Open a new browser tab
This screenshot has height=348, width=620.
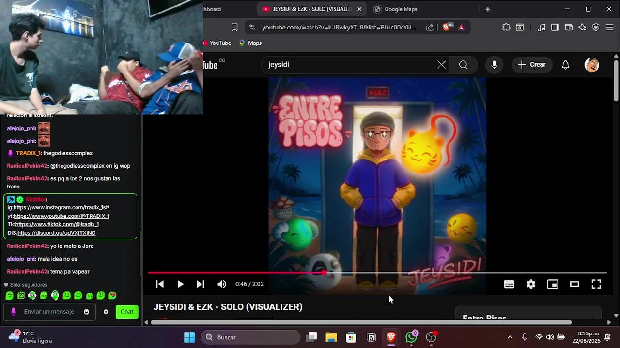coord(488,9)
